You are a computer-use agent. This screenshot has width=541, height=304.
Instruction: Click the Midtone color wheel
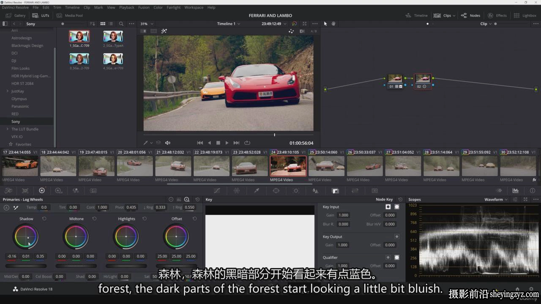[76, 236]
